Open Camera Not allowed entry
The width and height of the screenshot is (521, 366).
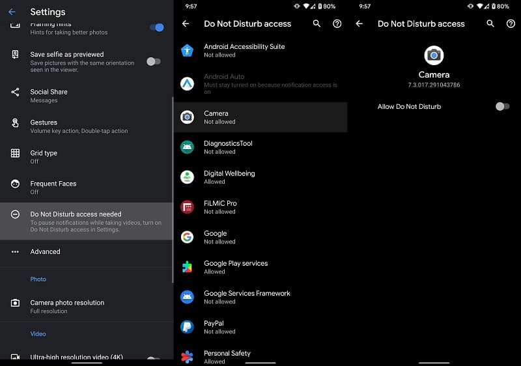(x=260, y=117)
